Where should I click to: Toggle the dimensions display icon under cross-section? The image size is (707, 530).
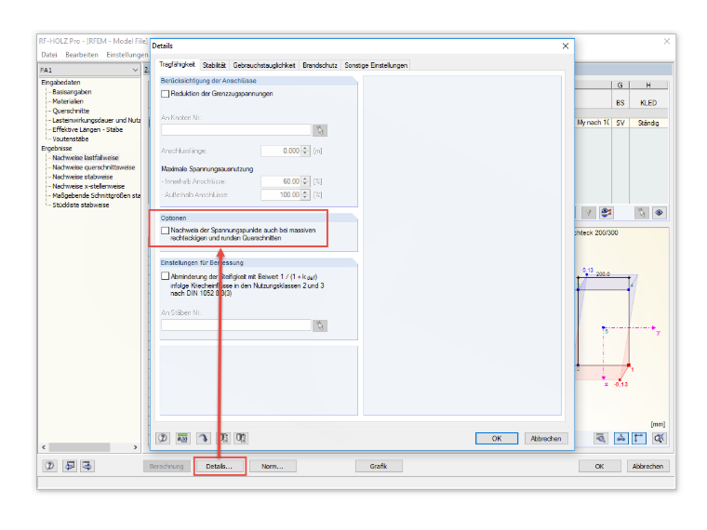[639, 438]
